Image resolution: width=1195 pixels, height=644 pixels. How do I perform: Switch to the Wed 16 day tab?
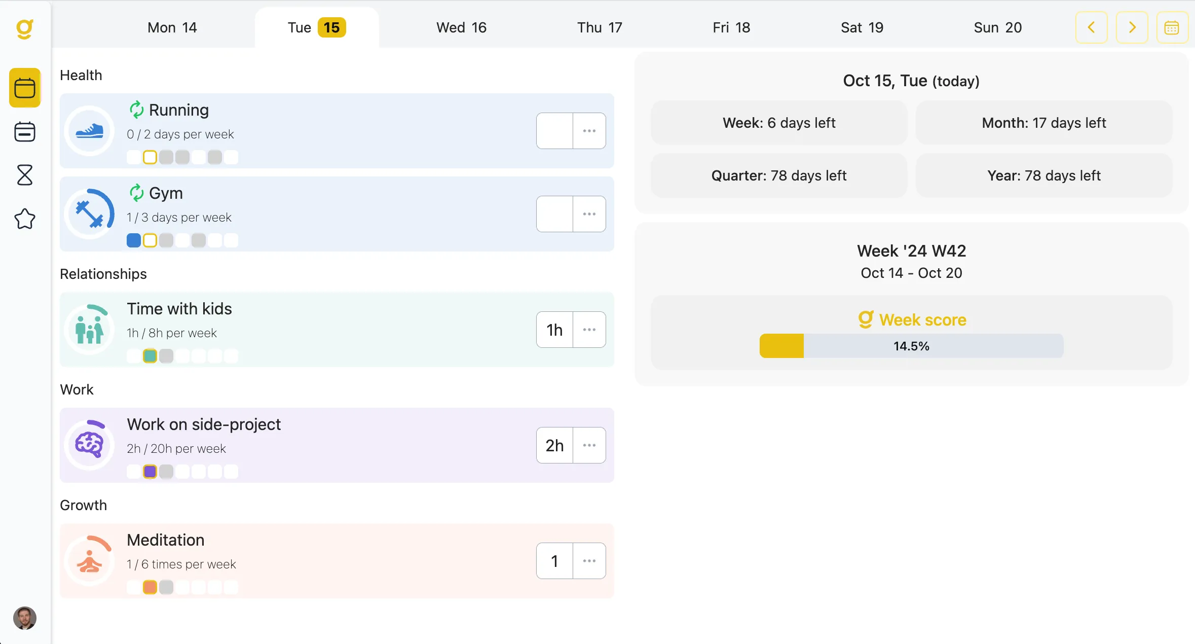pyautogui.click(x=461, y=27)
